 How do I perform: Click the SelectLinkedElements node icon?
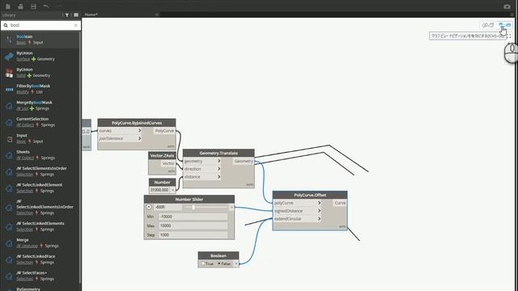(x=9, y=226)
